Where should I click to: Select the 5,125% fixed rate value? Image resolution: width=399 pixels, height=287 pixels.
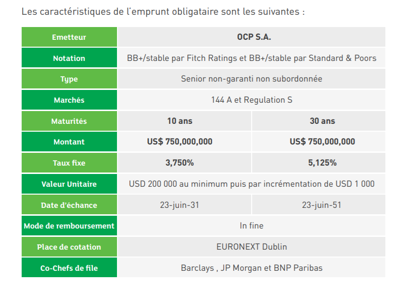click(322, 163)
